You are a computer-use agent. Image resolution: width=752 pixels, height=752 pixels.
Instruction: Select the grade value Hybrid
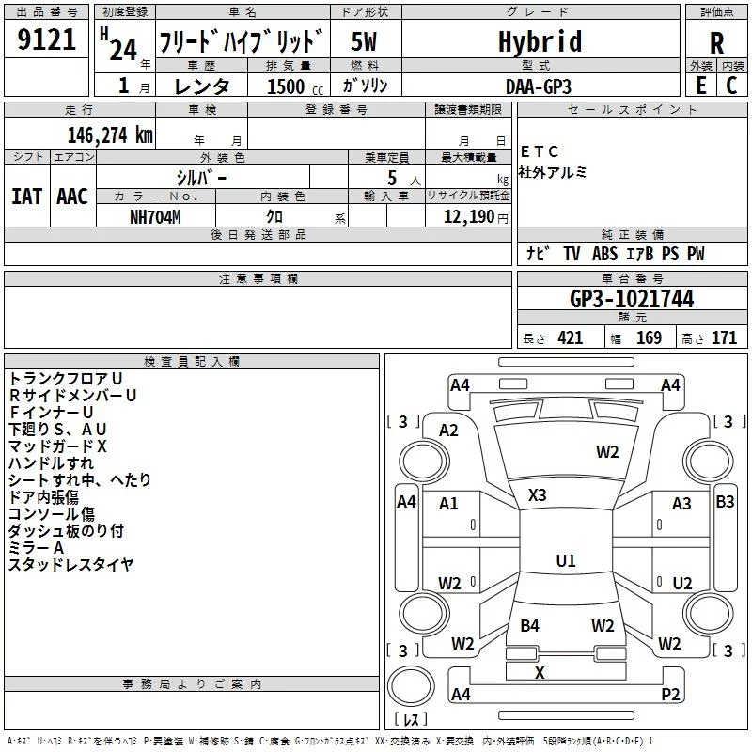coord(540,41)
